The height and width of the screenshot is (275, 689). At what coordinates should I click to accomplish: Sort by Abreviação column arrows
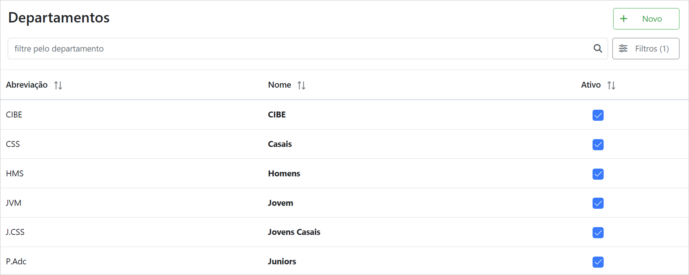pyautogui.click(x=58, y=85)
